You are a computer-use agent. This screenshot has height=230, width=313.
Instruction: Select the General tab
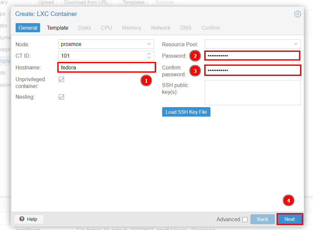[28, 28]
